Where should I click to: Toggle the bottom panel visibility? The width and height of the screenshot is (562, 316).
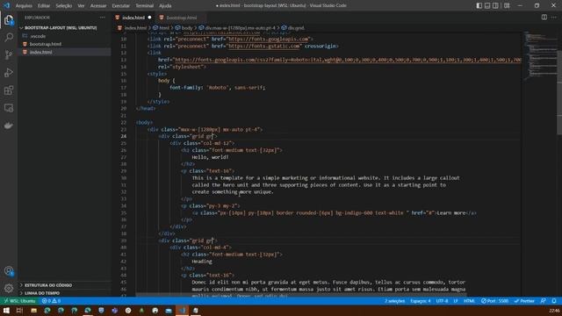[x=487, y=5]
